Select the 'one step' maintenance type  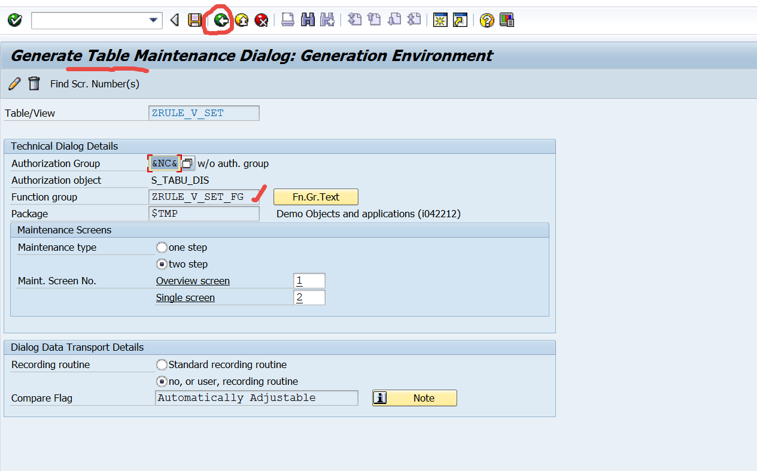coord(162,247)
